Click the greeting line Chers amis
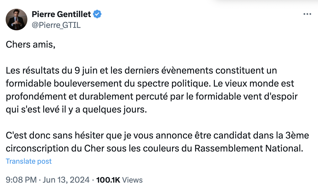The height and width of the screenshot is (191, 318). point(30,45)
